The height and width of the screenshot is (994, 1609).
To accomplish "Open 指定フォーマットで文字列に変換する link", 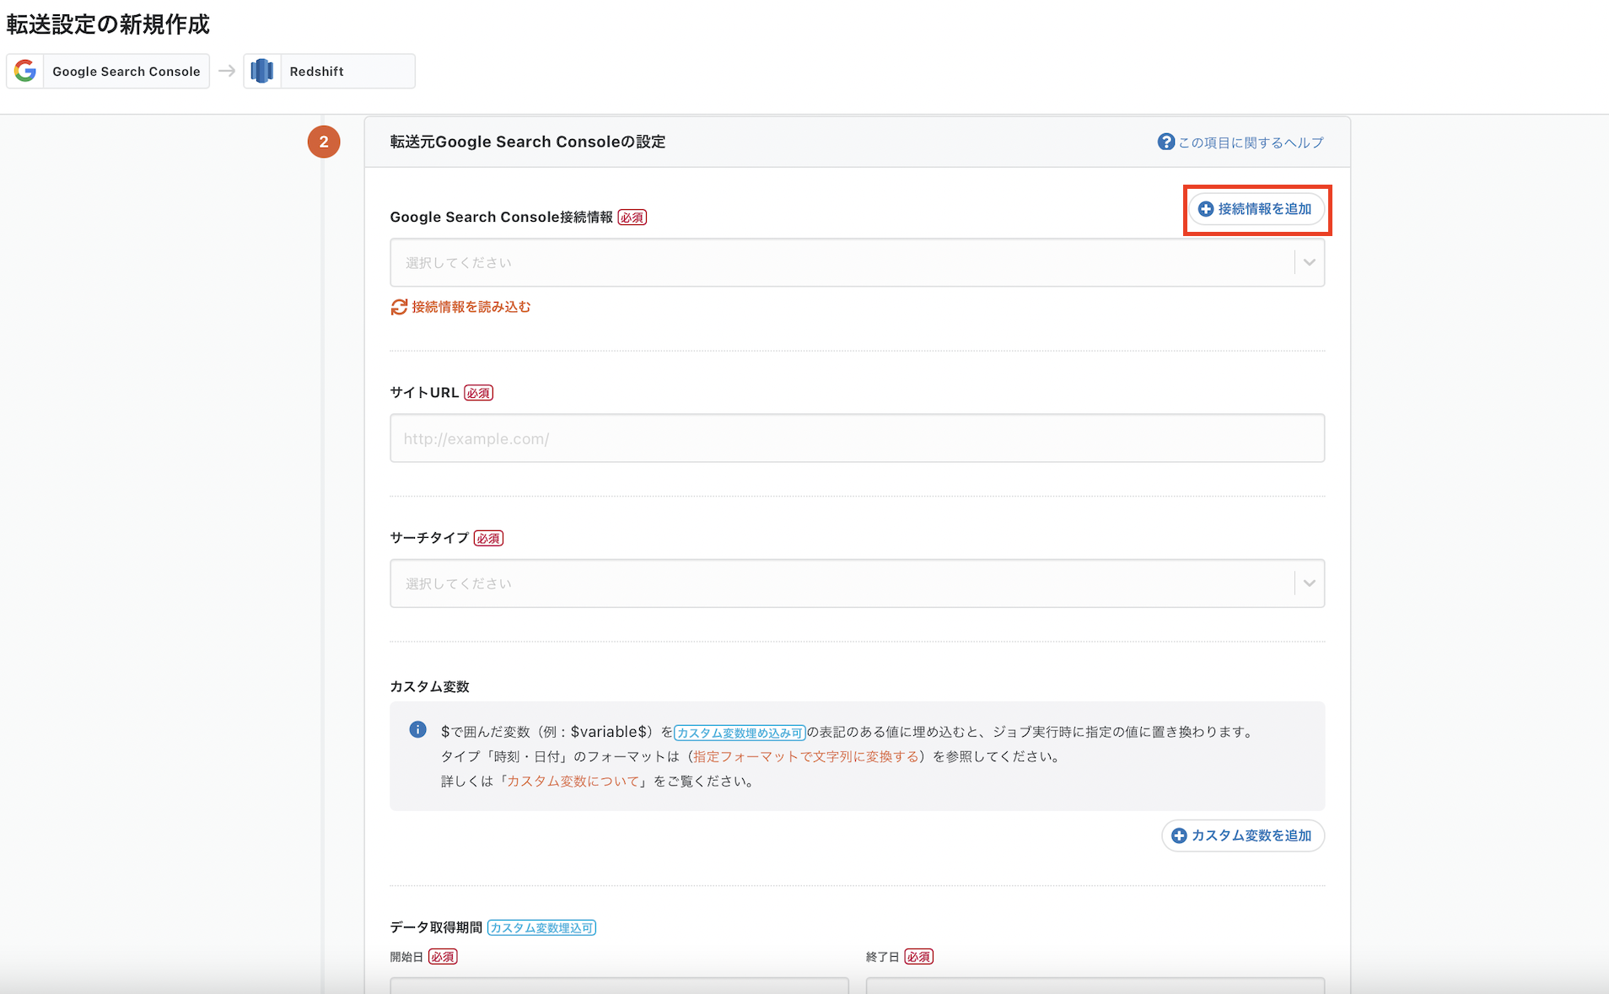I will click(805, 756).
